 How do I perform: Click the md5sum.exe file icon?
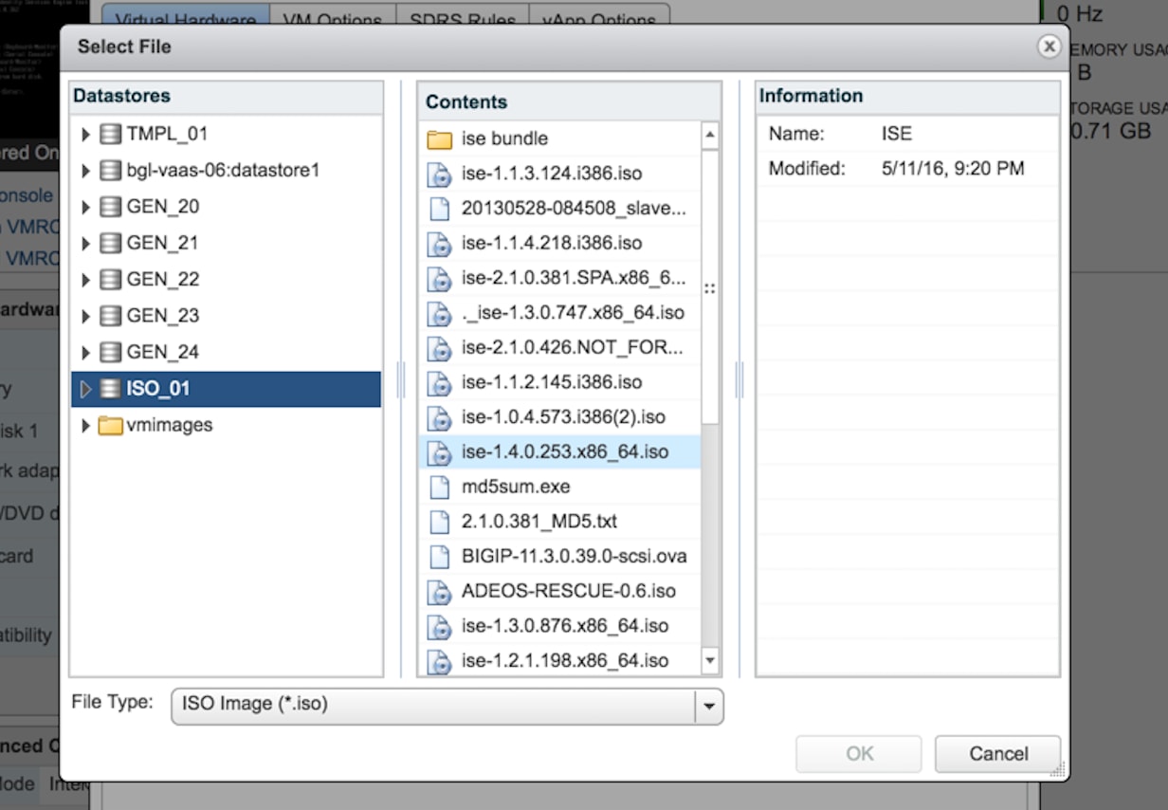point(439,488)
